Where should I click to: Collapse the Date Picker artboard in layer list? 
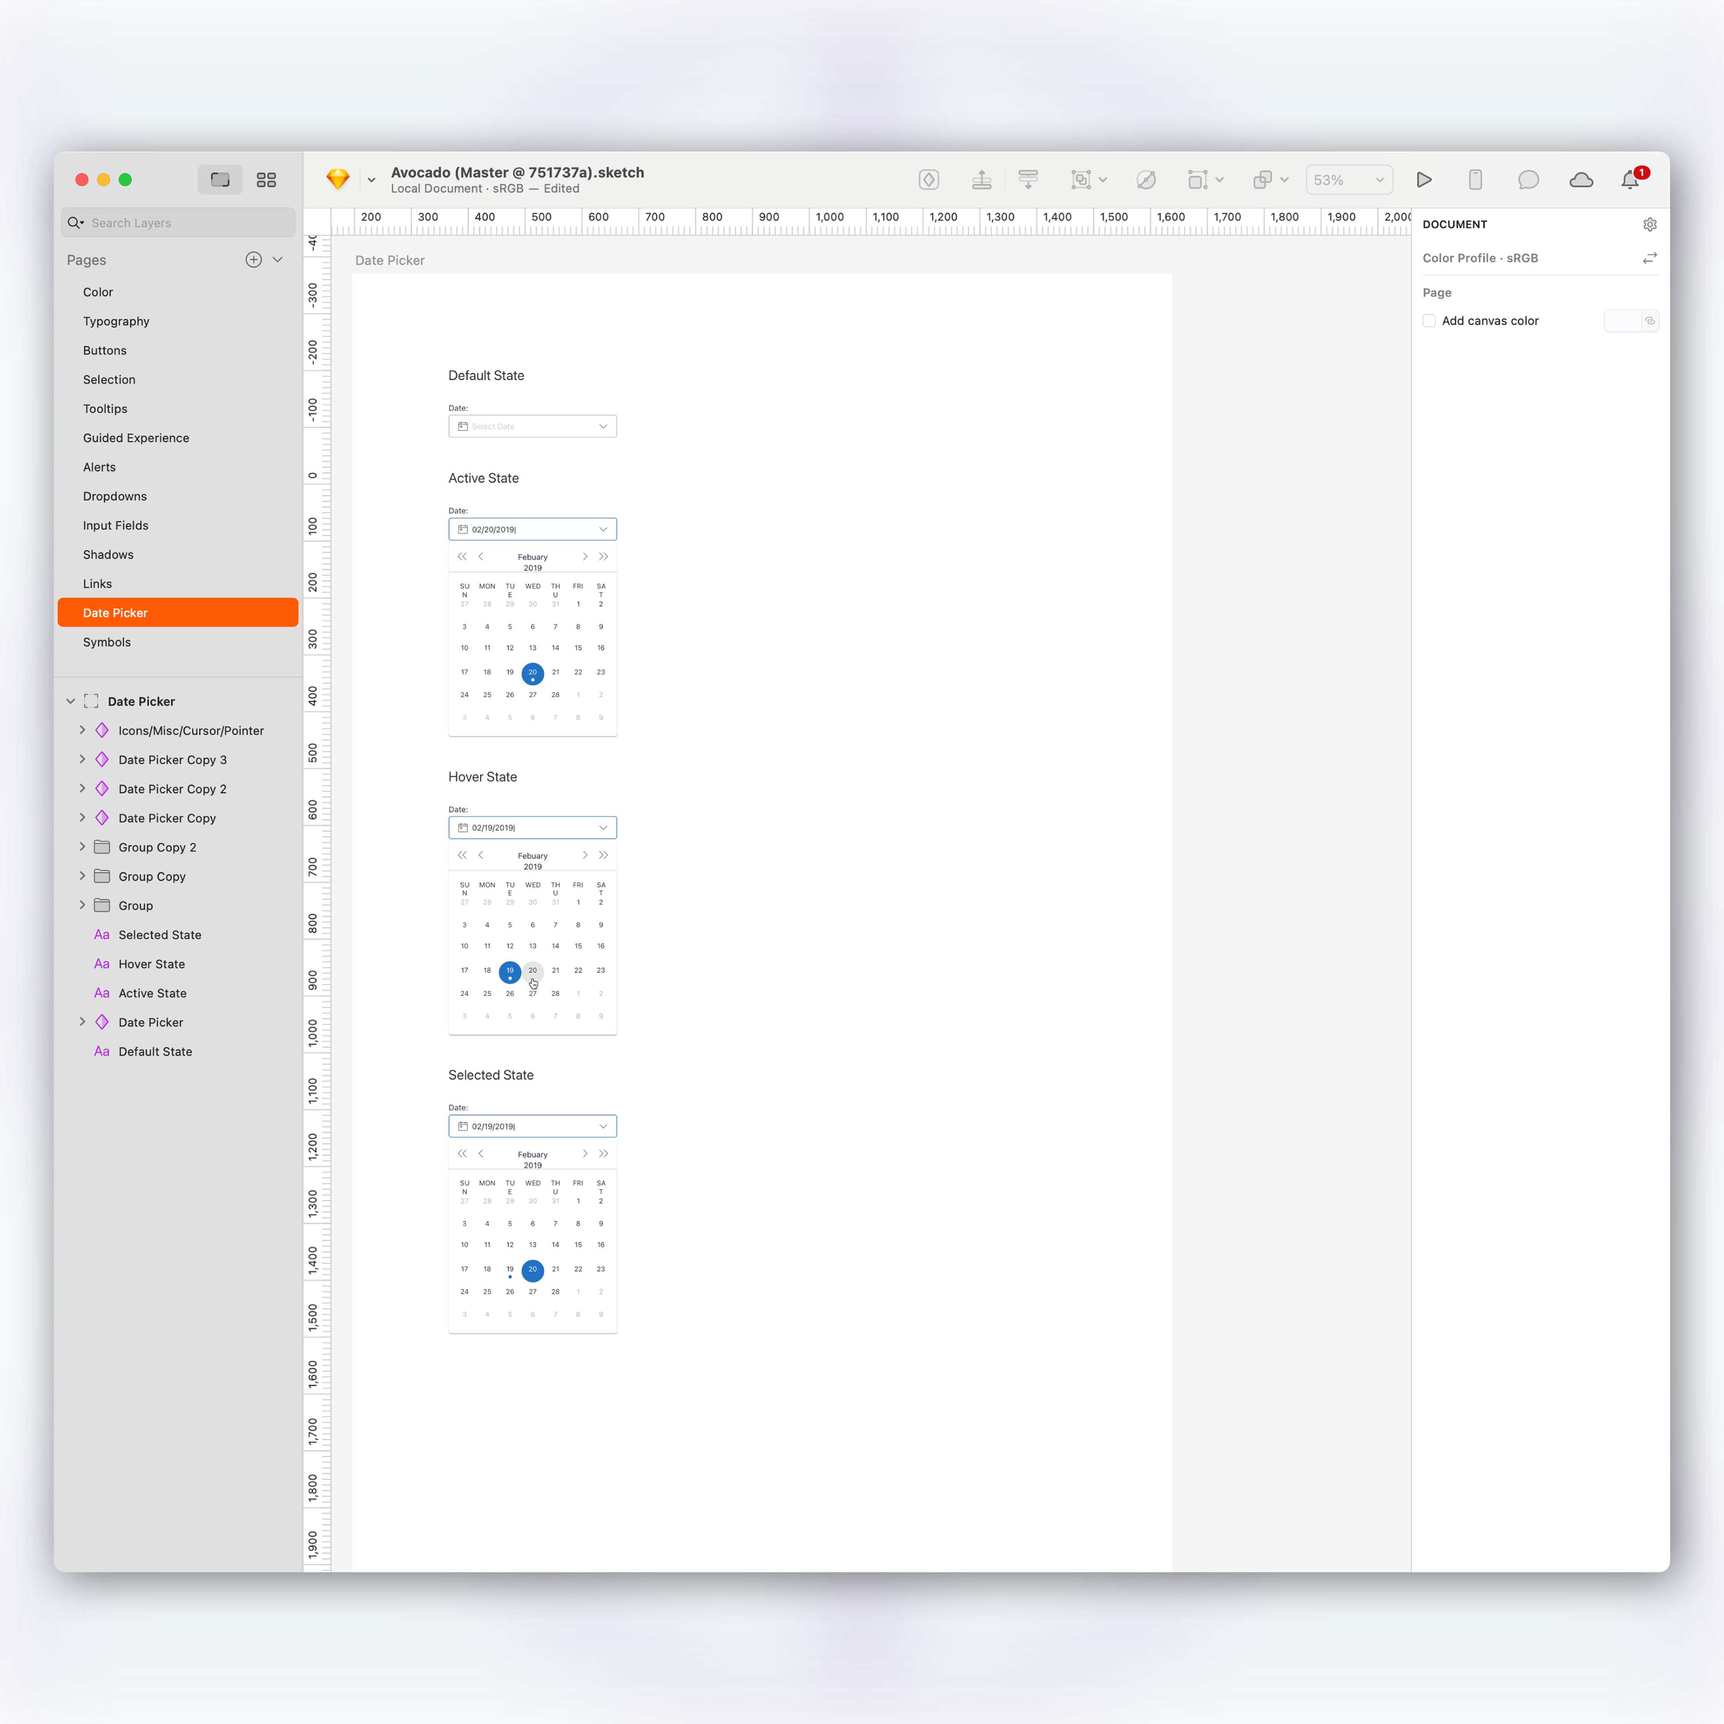[x=70, y=701]
